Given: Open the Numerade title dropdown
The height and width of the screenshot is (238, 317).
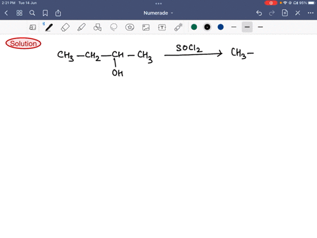Looking at the screenshot, I should (158, 13).
